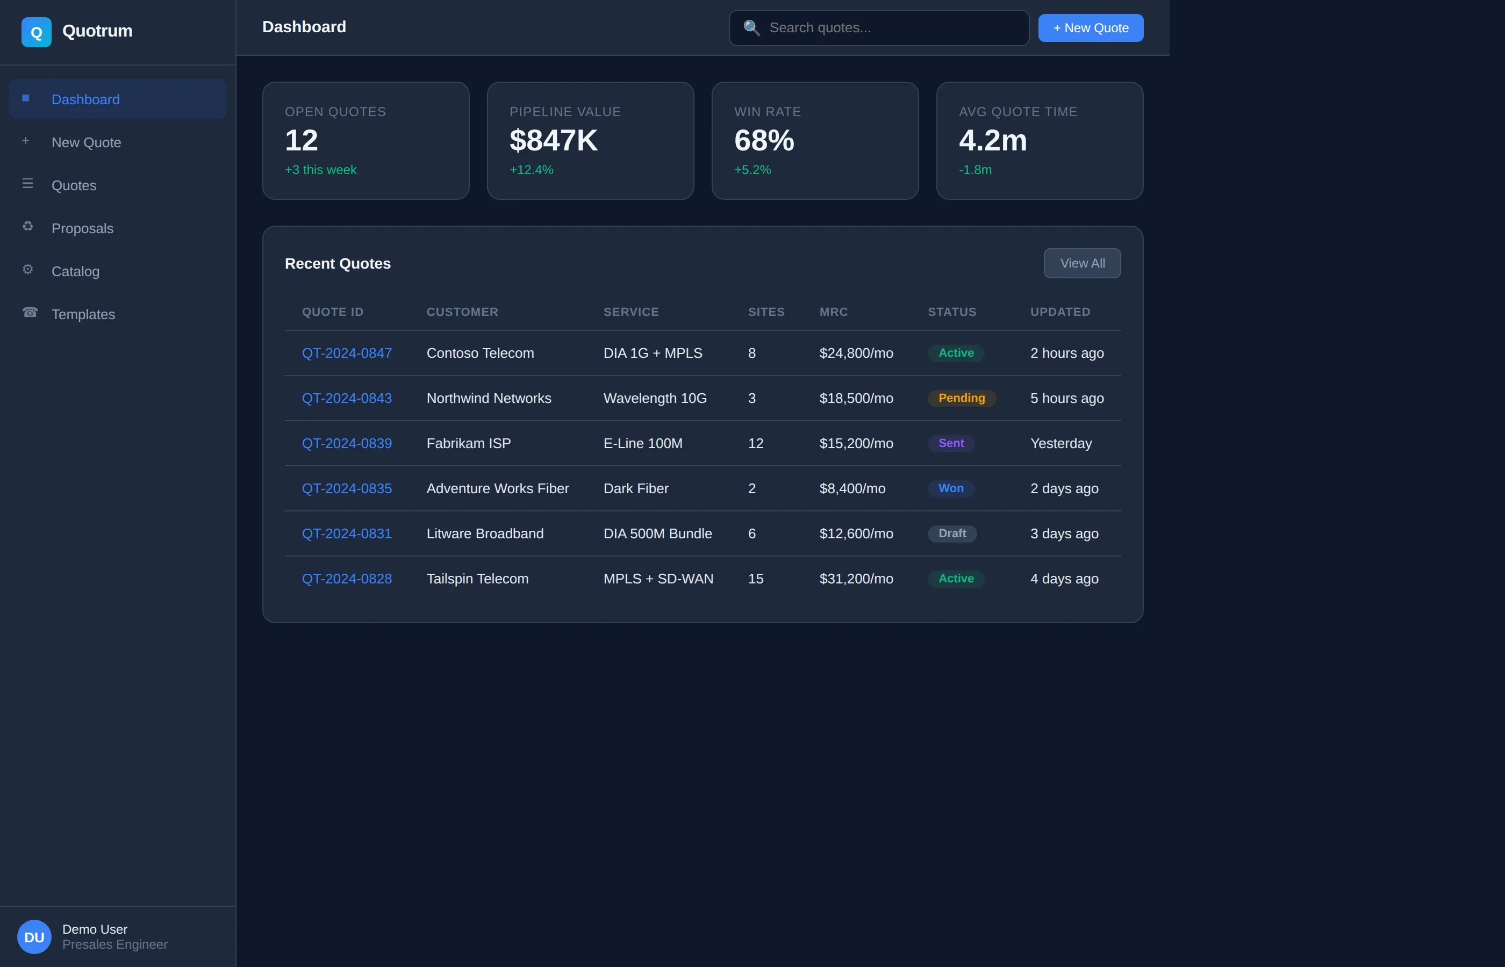Click the Won badge on Adventure Works Fiber
The height and width of the screenshot is (967, 1505).
[x=950, y=488]
